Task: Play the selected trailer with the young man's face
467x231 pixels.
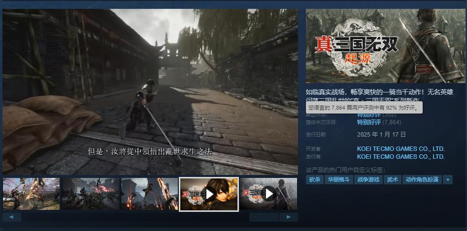Action: [209, 194]
